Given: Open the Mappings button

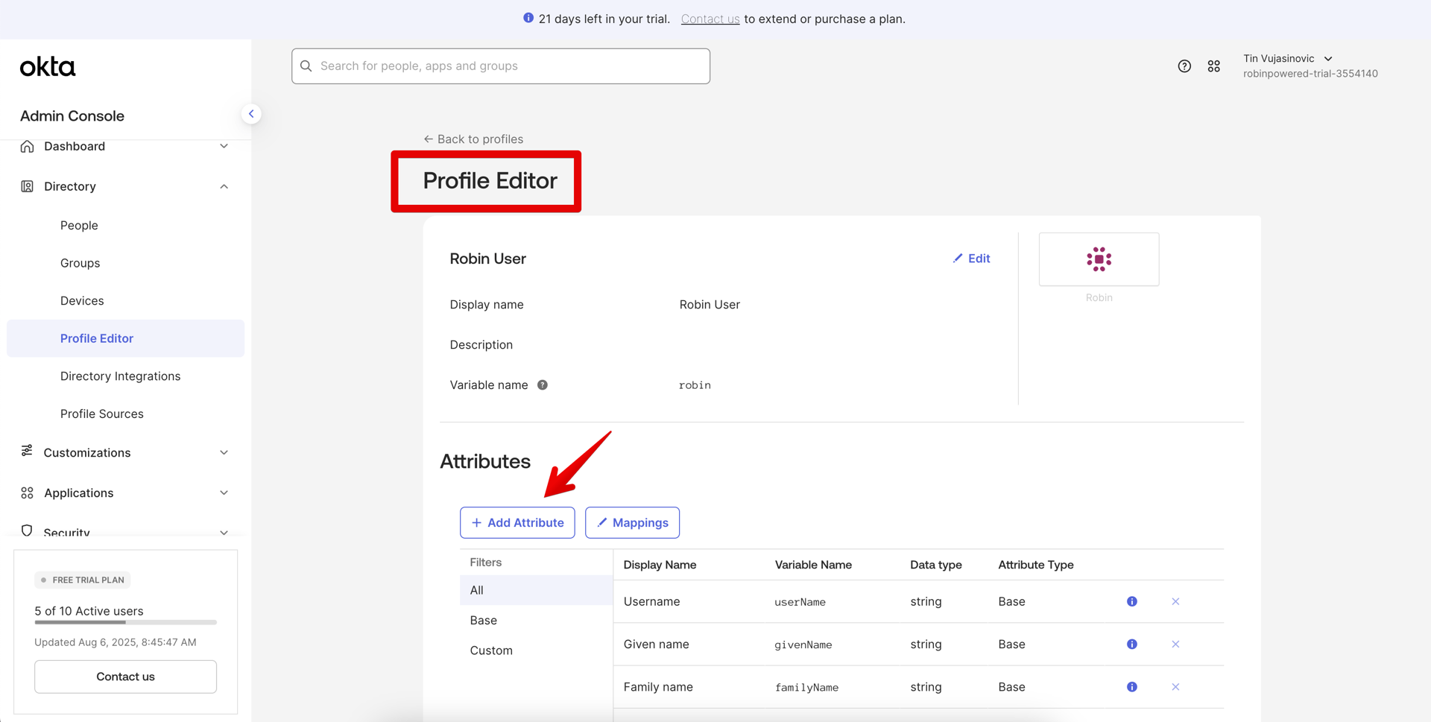Looking at the screenshot, I should click(x=632, y=522).
